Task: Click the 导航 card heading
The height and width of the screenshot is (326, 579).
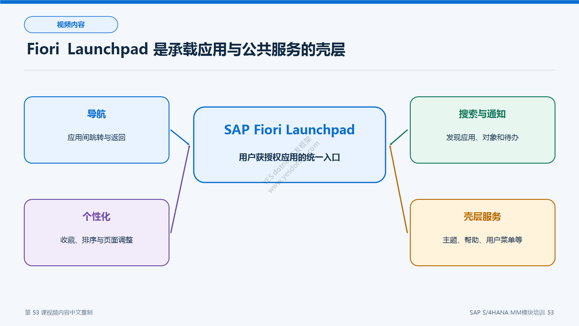Action: click(96, 114)
